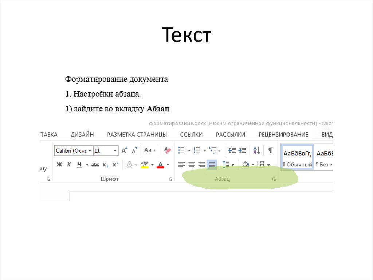The width and height of the screenshot is (373, 280).
Task: Click the Шрифт group label
Action: click(110, 179)
